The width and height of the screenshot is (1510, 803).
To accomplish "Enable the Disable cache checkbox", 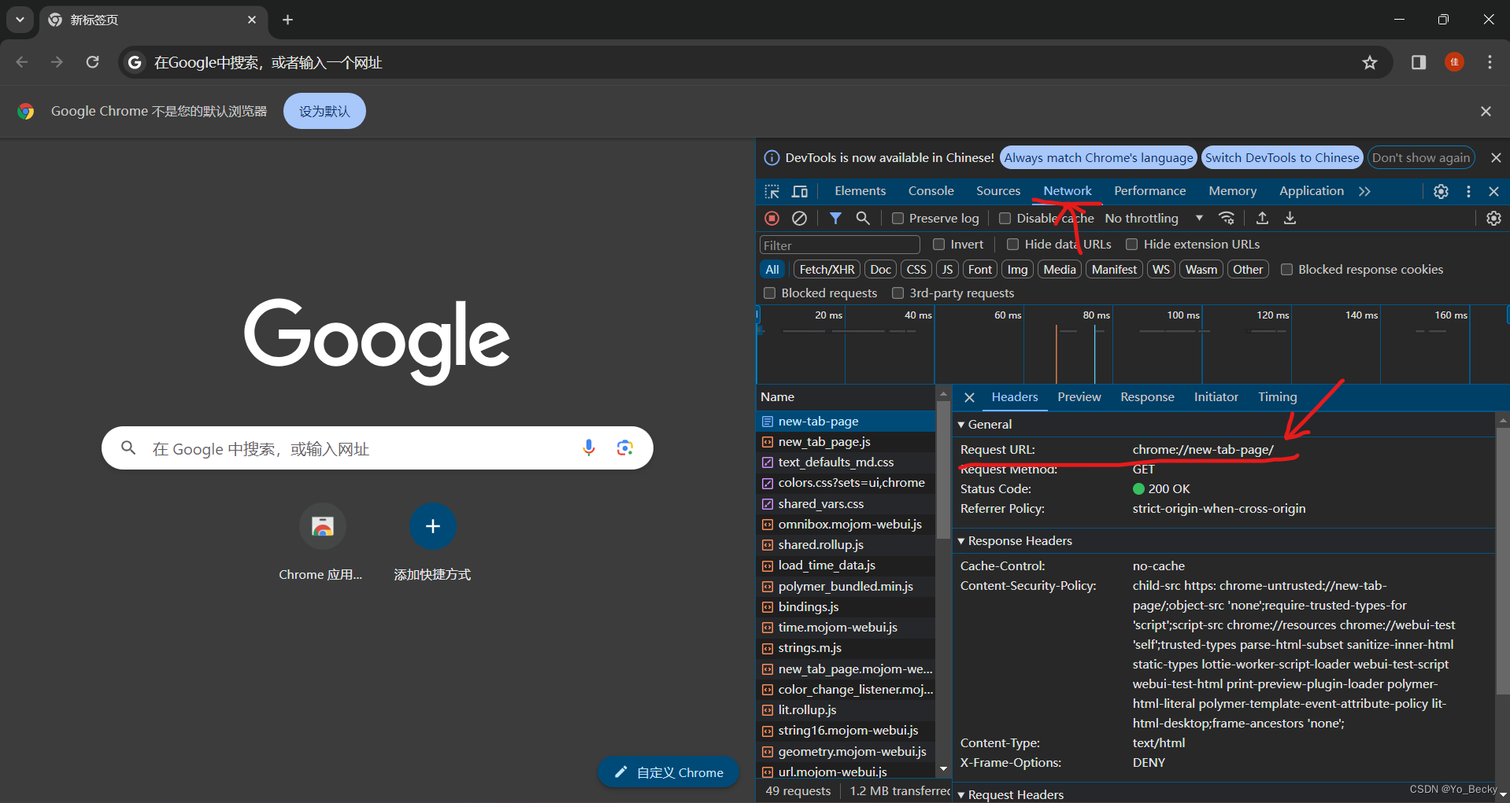I will [1005, 219].
